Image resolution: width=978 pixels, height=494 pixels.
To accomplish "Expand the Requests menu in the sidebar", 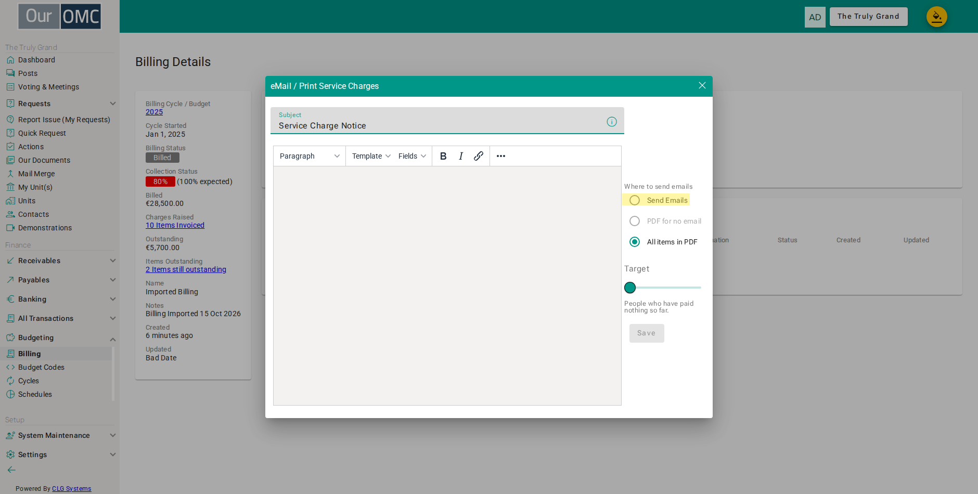I will [x=60, y=103].
